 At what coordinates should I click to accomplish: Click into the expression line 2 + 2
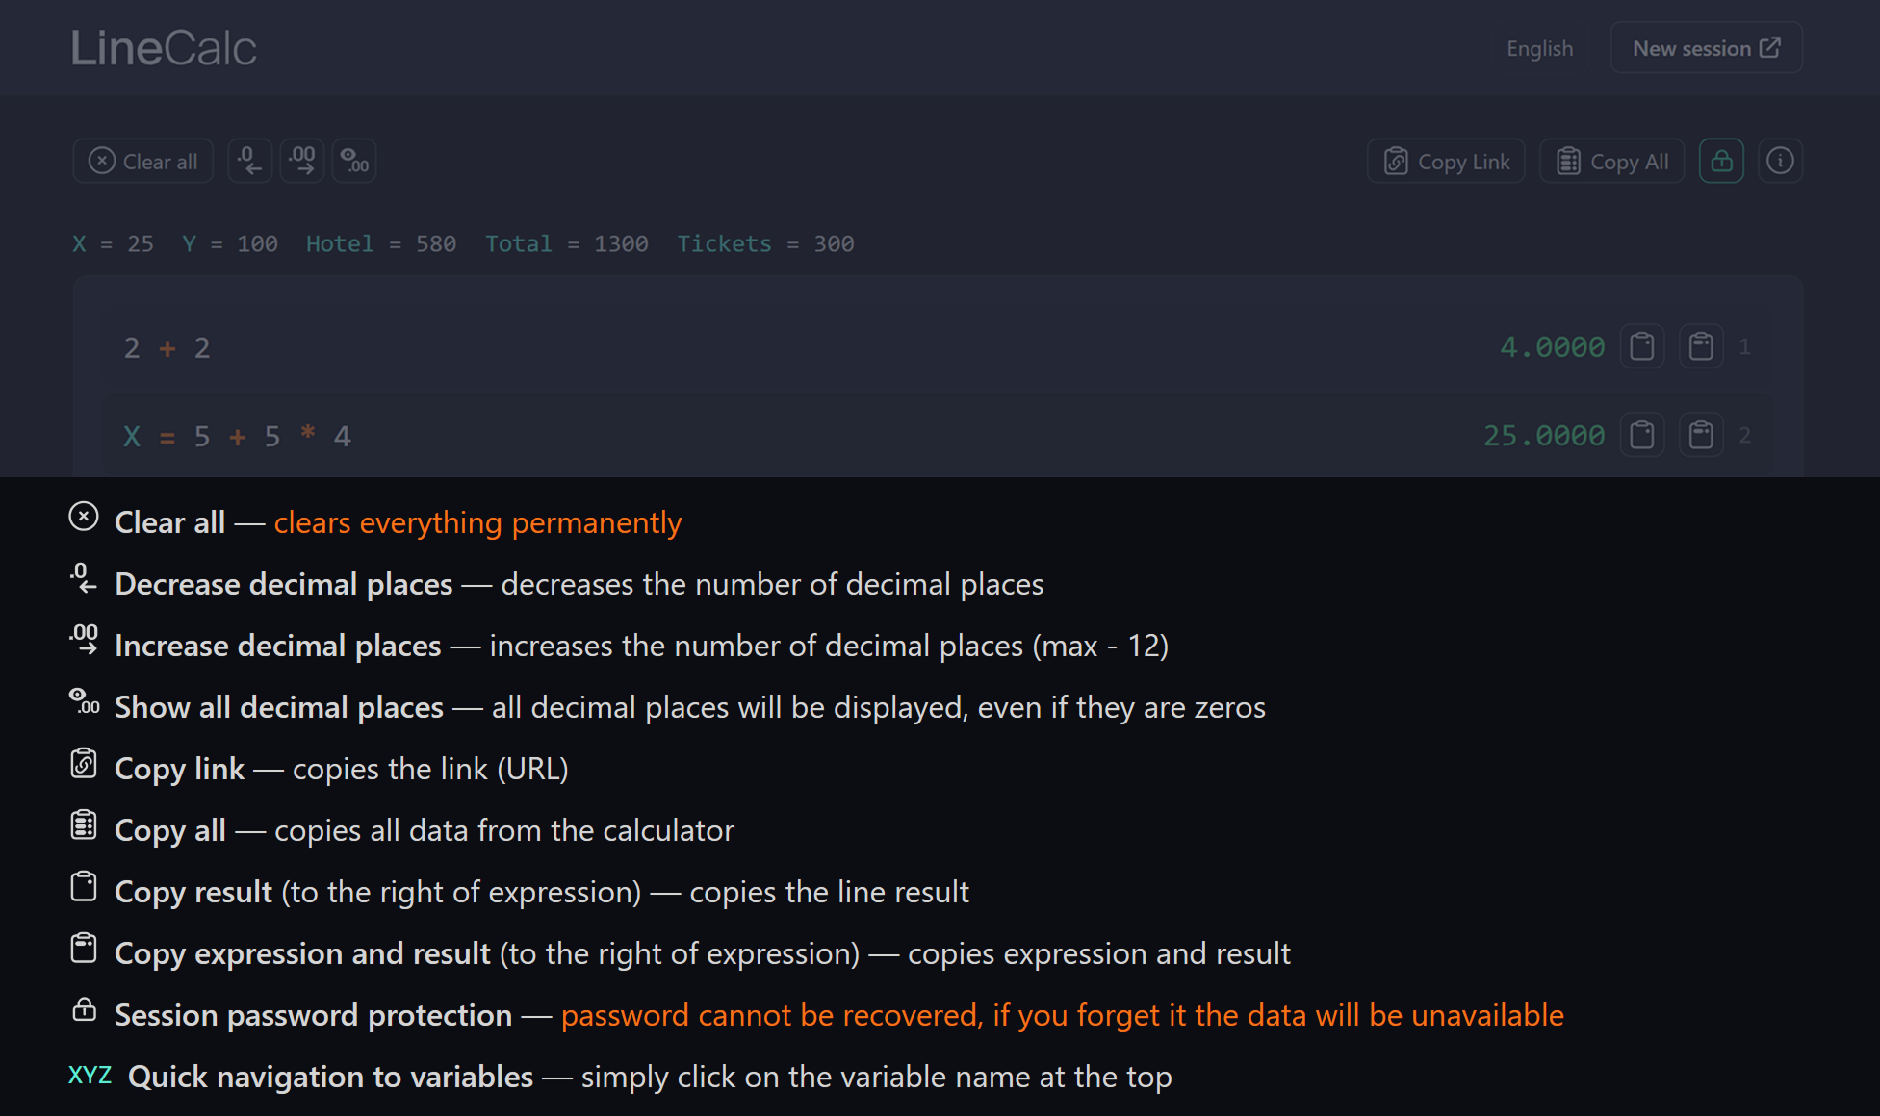(167, 347)
